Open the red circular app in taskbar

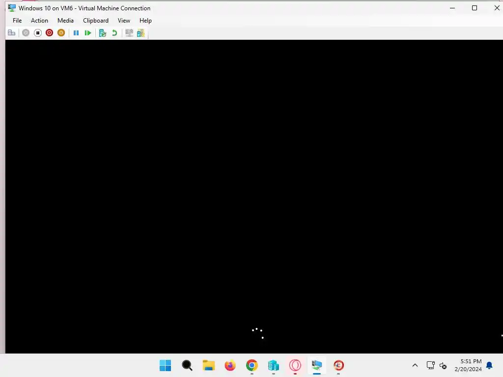click(x=338, y=365)
